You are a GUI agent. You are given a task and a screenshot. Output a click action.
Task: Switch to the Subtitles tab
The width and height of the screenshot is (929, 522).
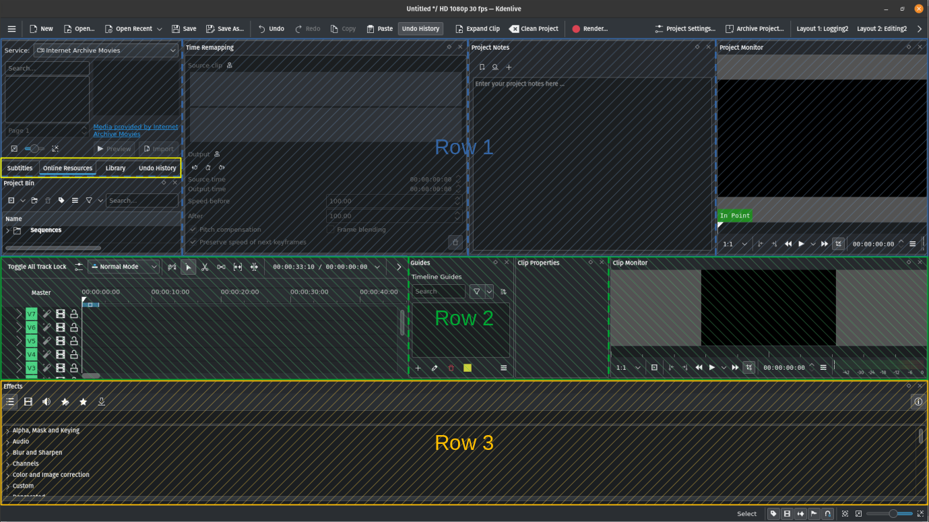click(x=20, y=168)
